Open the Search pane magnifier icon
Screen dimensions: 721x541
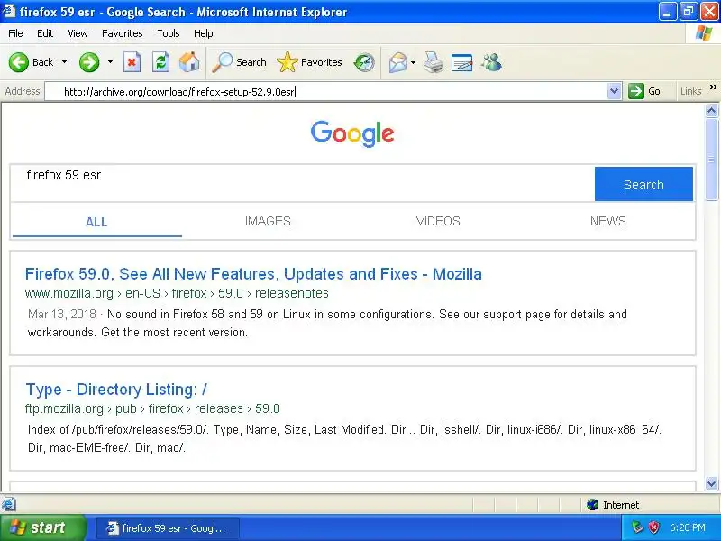(x=223, y=62)
